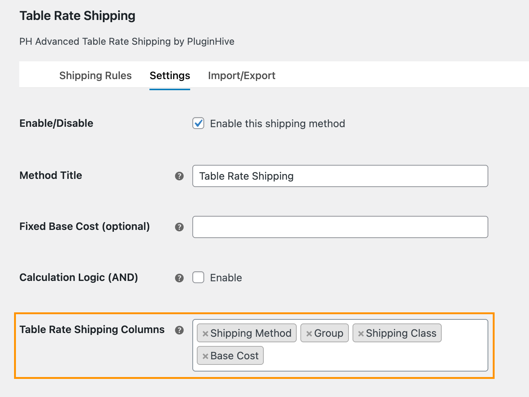
Task: Enable the Calculation Logic (AND) checkbox
Action: point(198,278)
